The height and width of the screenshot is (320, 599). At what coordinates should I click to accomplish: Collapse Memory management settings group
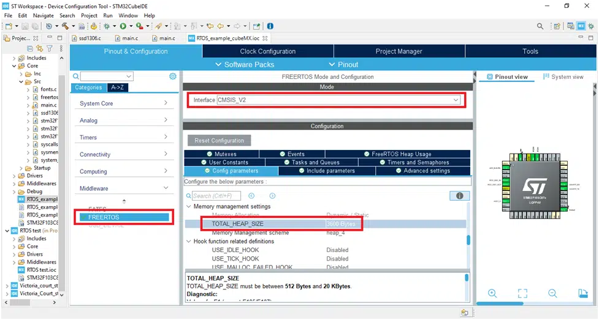(x=188, y=206)
